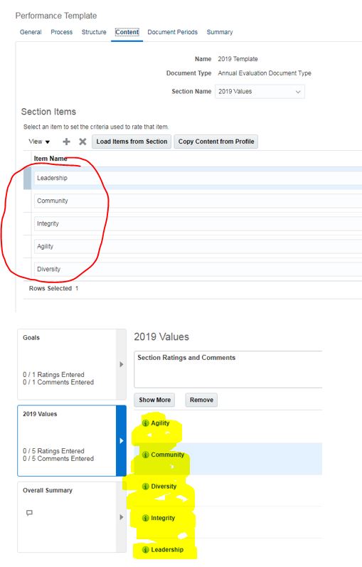
Task: Open the Process tab
Action: point(61,32)
